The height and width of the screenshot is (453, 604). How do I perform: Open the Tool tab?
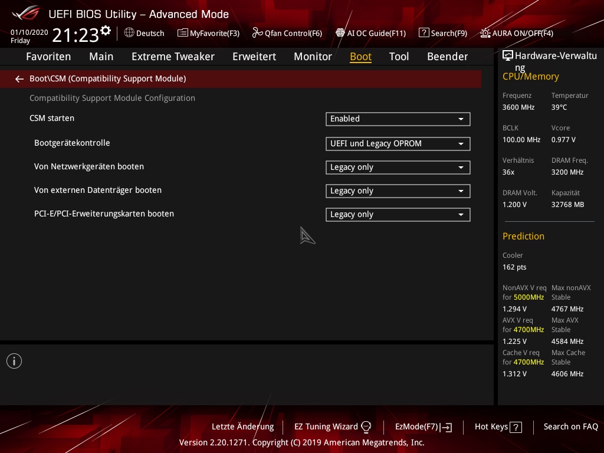[x=399, y=57]
